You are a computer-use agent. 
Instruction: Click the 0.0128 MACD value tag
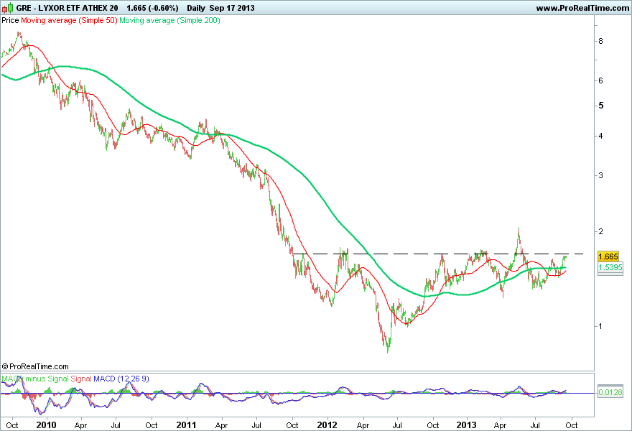coord(610,392)
